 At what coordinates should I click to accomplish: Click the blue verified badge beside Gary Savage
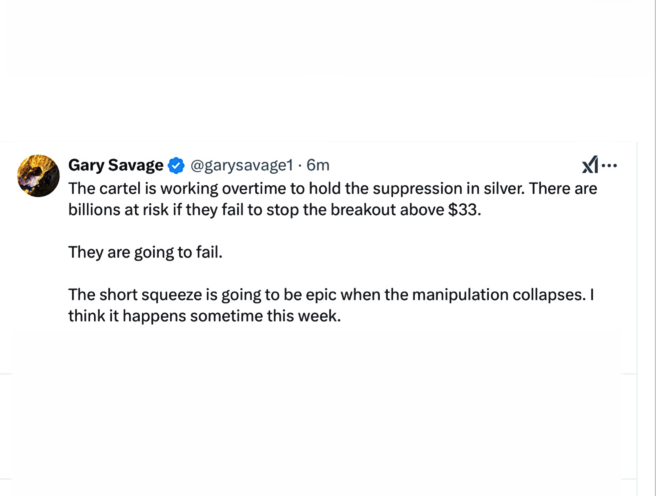176,166
